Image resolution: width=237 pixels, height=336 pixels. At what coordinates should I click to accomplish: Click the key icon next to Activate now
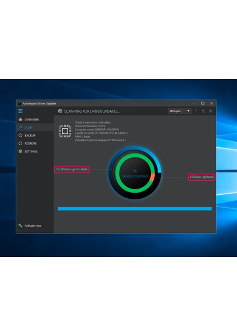[x=21, y=226]
